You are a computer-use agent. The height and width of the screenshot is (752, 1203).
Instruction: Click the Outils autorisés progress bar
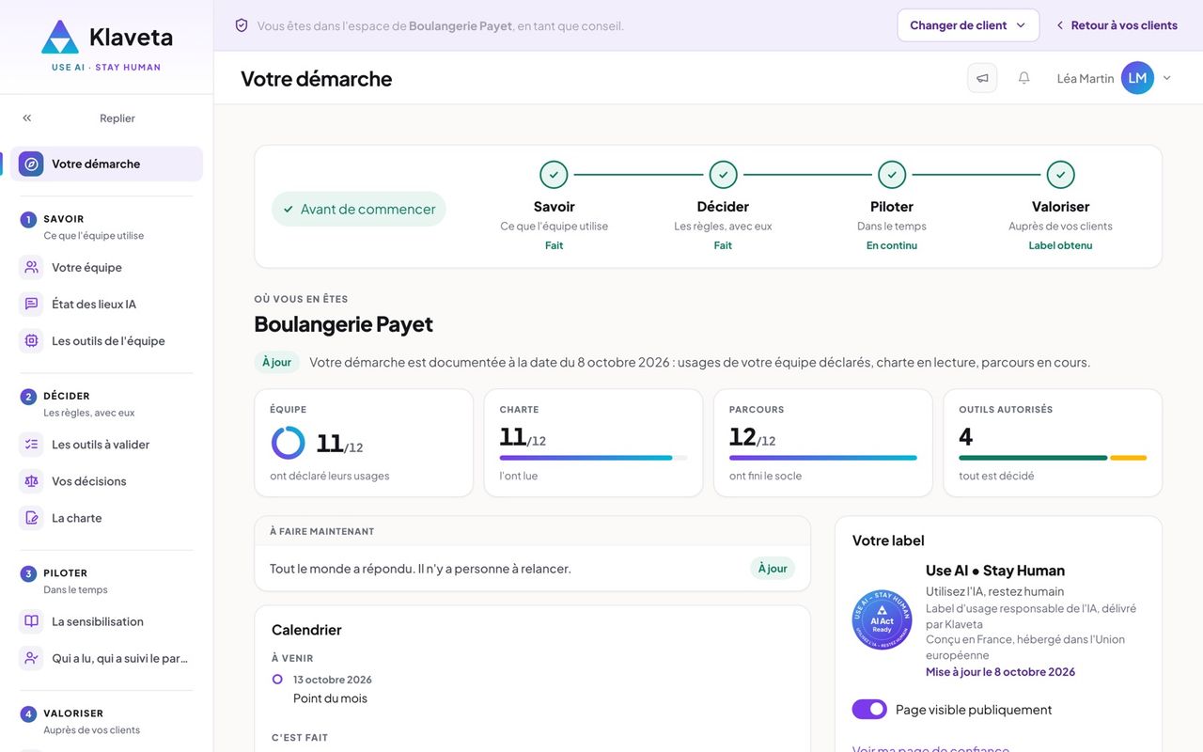click(x=1053, y=458)
